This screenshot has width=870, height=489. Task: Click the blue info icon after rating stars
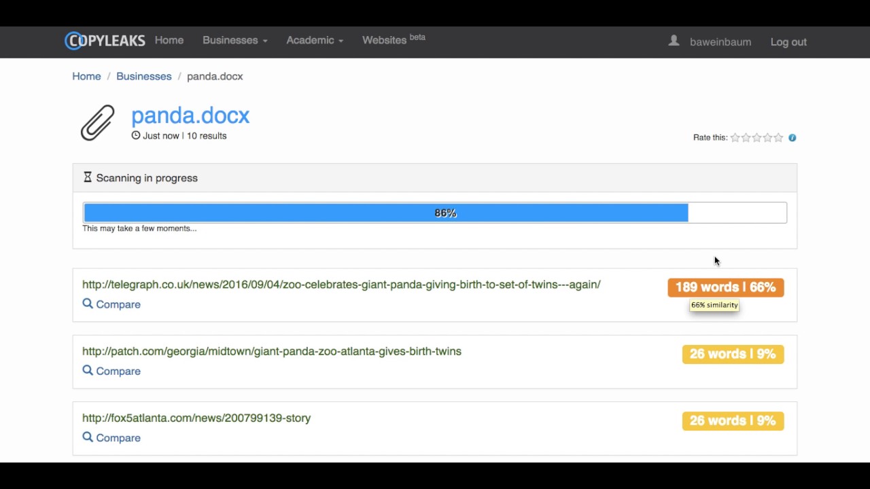point(792,138)
